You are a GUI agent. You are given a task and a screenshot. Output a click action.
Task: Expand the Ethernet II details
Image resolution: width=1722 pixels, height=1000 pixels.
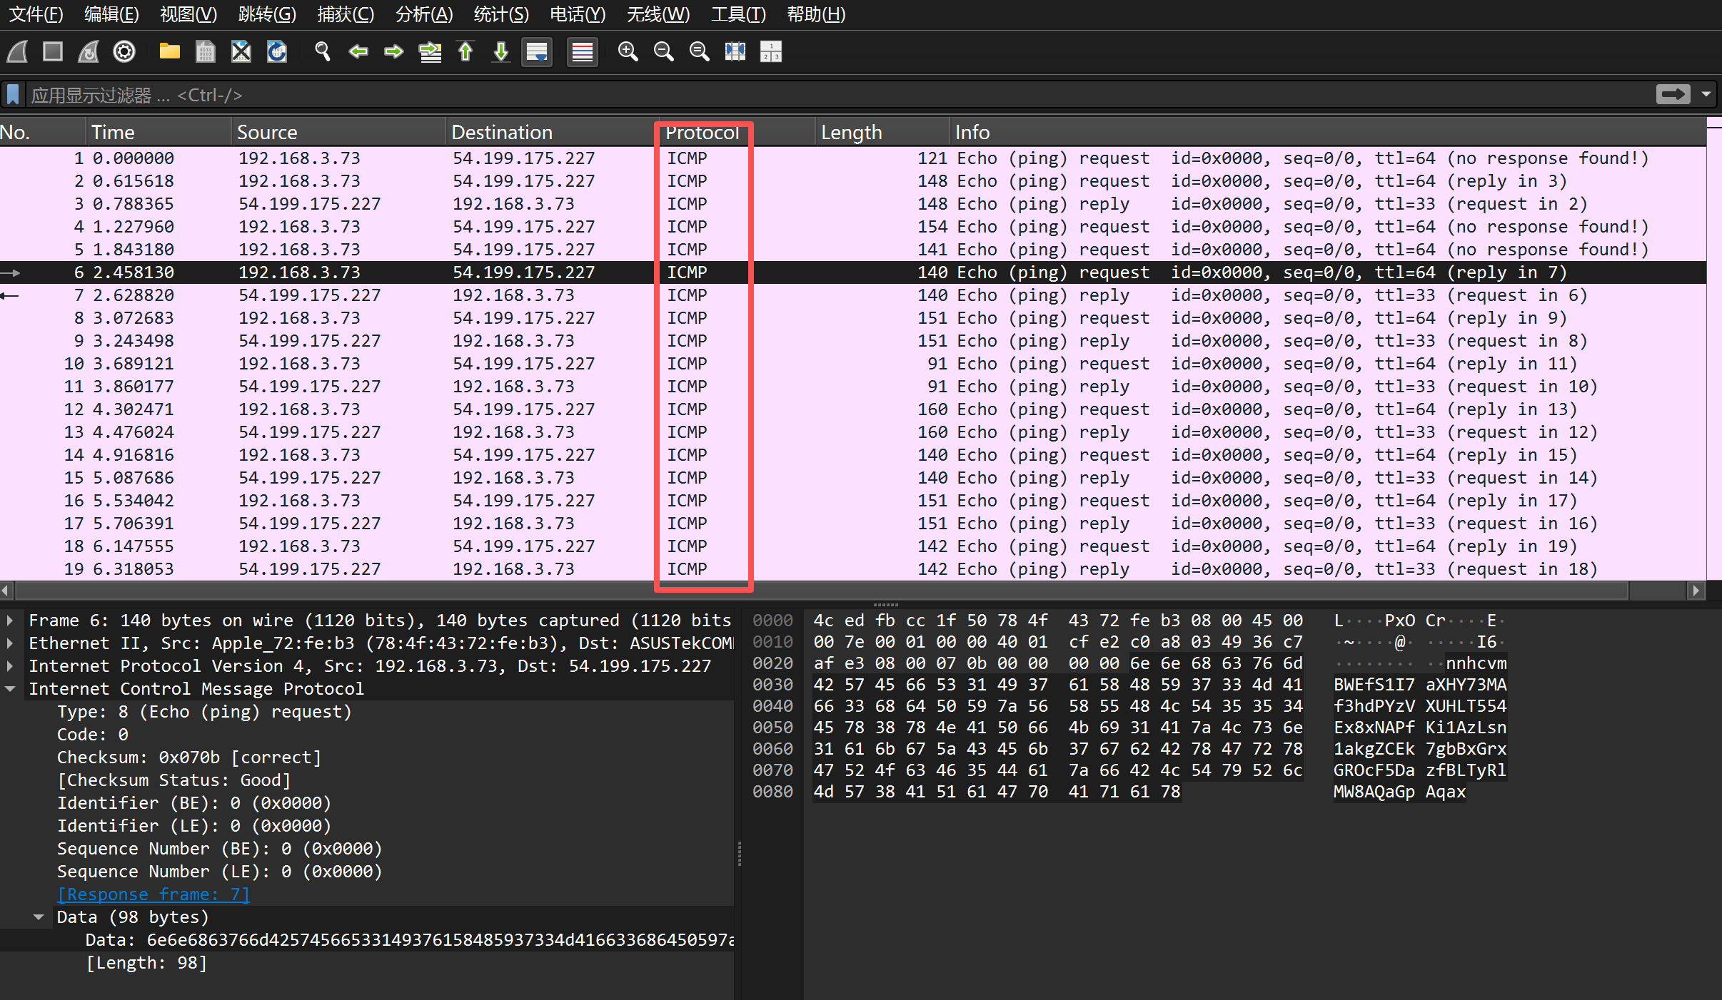(x=10, y=643)
